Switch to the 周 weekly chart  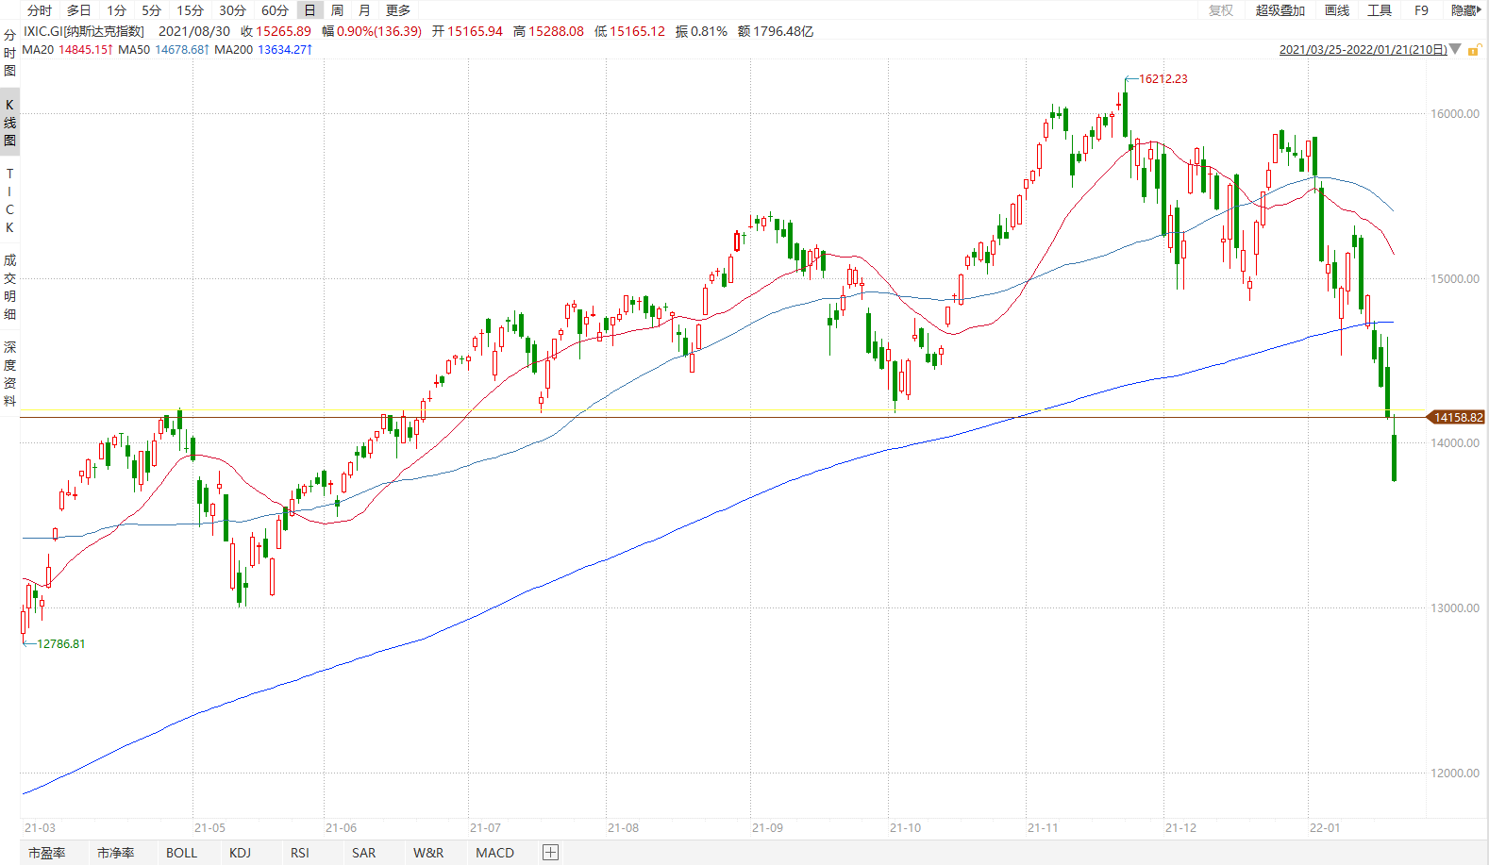tap(337, 10)
